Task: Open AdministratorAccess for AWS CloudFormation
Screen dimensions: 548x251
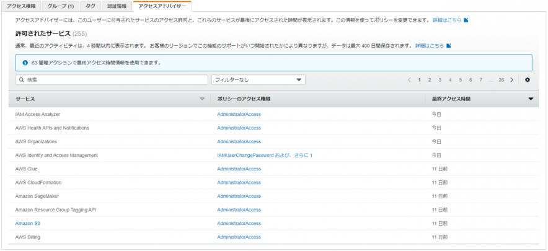Action: point(239,182)
